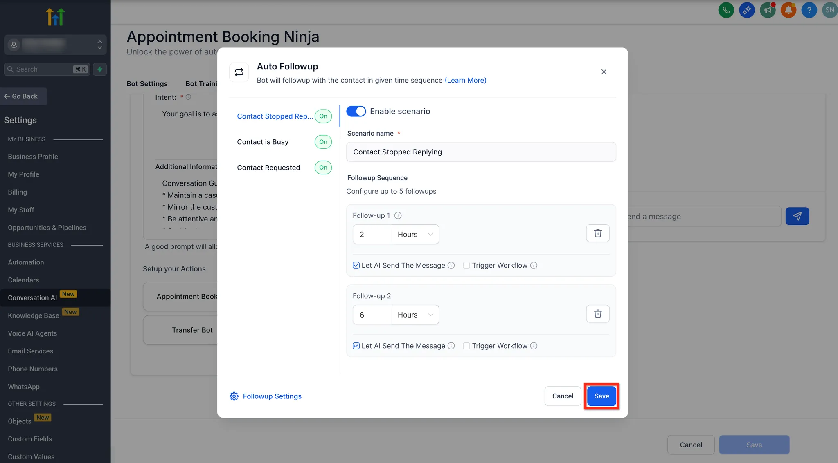Open the help question mark icon
This screenshot has height=463, width=838.
pos(809,10)
